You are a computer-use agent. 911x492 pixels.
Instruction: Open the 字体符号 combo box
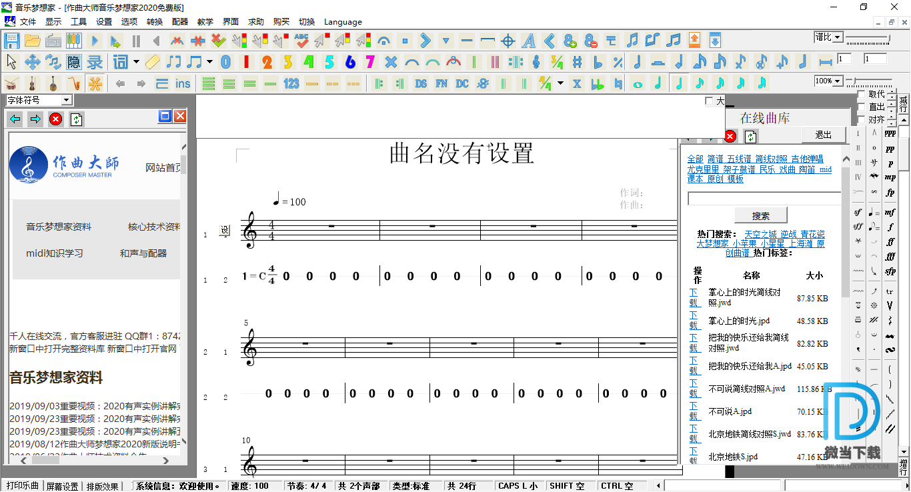tap(39, 100)
